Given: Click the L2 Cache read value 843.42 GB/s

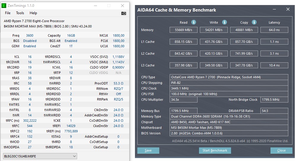Looking at the screenshot, I should pyautogui.click(x=184, y=53).
